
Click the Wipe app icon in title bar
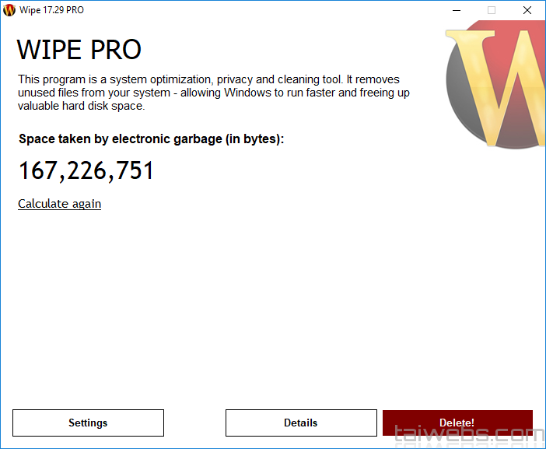9,10
